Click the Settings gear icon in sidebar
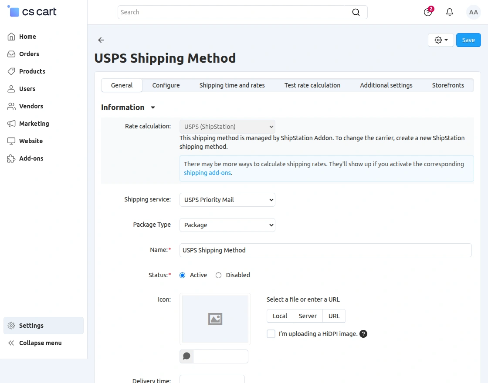This screenshot has width=488, height=383. tap(11, 326)
